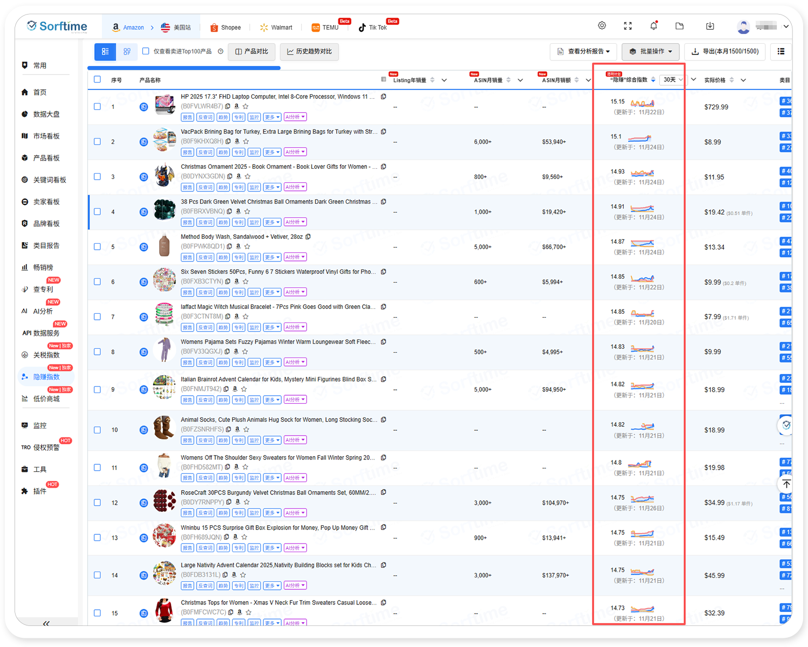Screen dimensions: 808x647
Task: Check the Top100 products only checkbox
Action: coord(145,51)
